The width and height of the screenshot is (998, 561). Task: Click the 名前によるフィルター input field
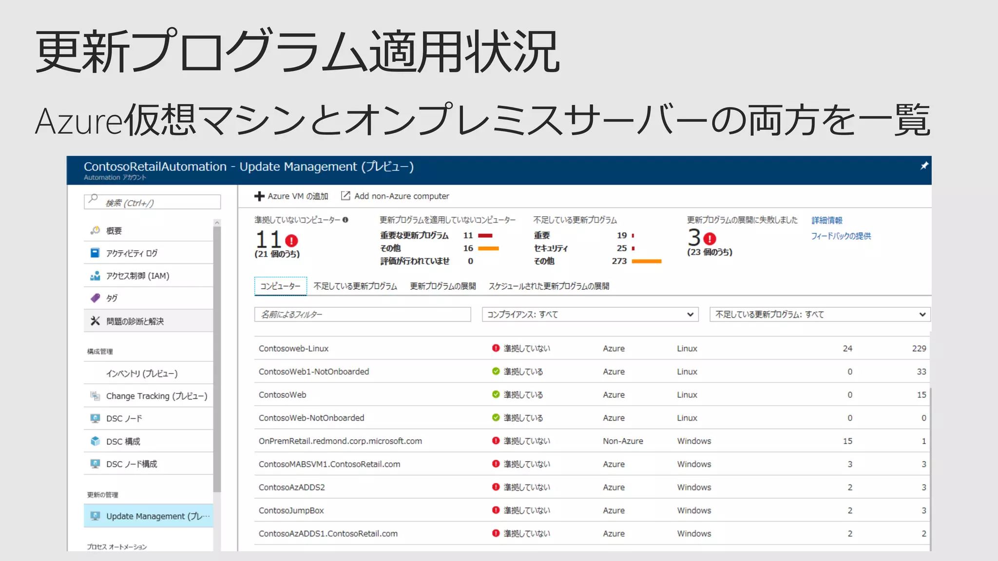tap(362, 315)
